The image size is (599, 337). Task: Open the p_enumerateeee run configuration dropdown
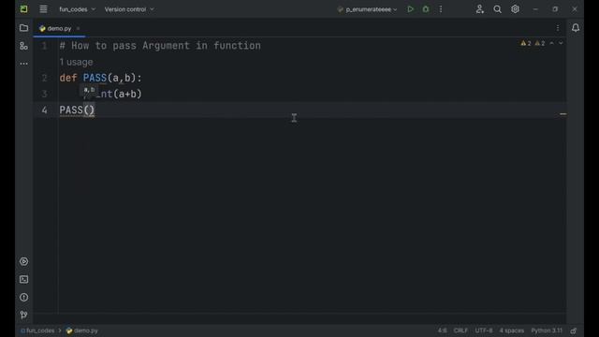click(367, 9)
